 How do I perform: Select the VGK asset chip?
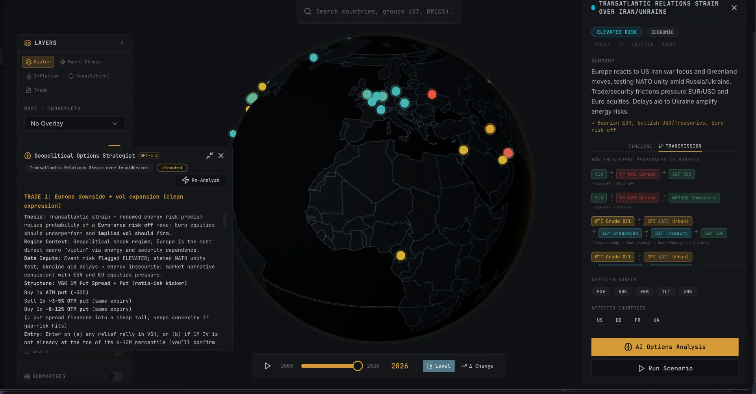[623, 292]
